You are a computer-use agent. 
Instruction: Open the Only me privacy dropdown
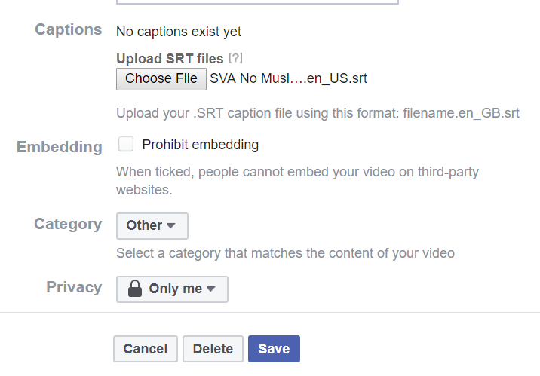coord(172,289)
